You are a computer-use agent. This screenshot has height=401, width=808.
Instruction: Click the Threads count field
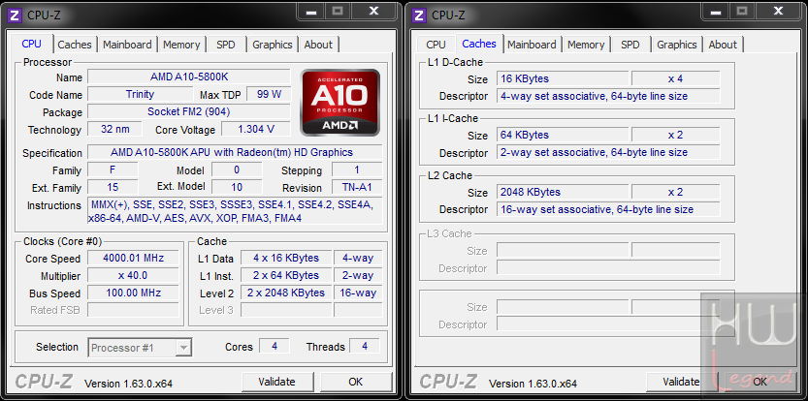tap(365, 347)
